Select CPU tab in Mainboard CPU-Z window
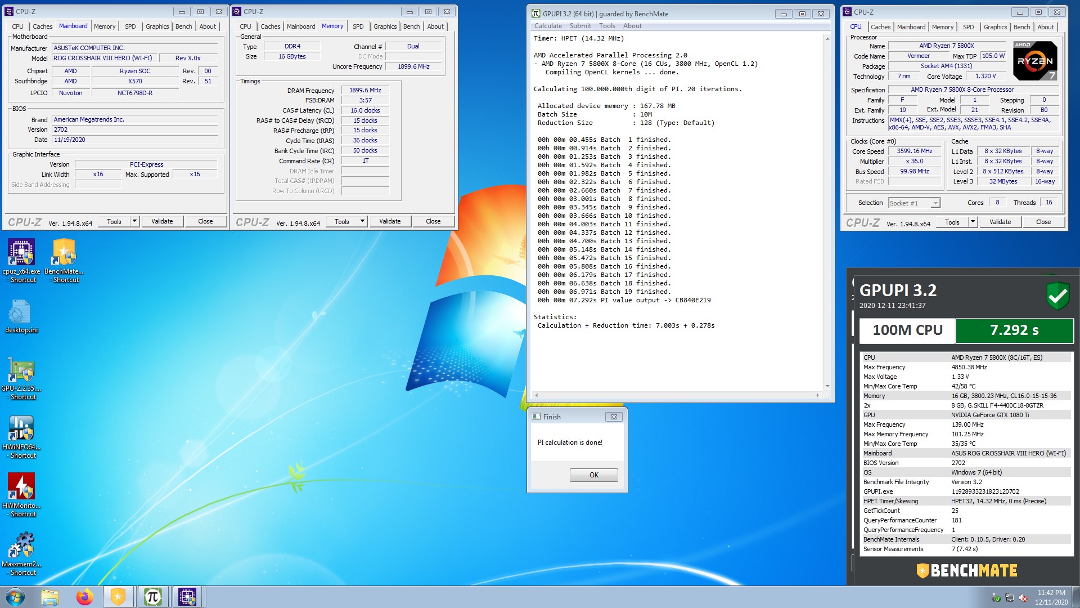Screen dimensions: 1080x608 point(17,26)
